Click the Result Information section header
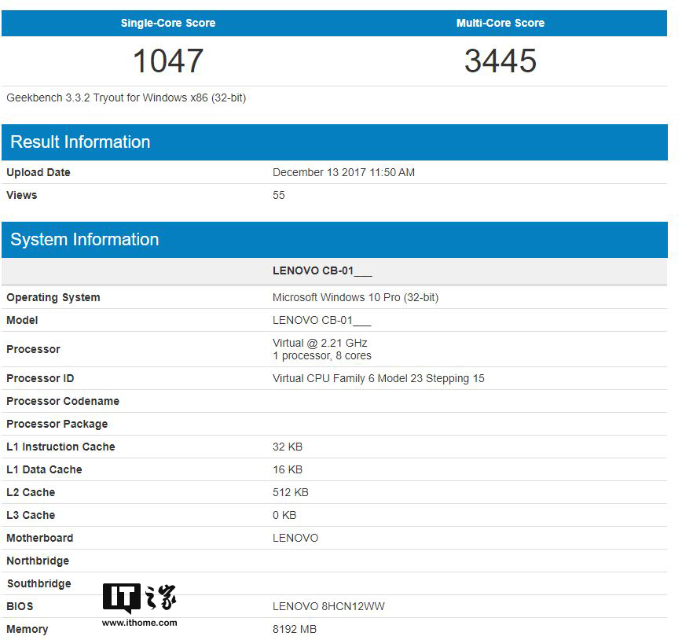Screen dimensions: 682x640 point(335,142)
